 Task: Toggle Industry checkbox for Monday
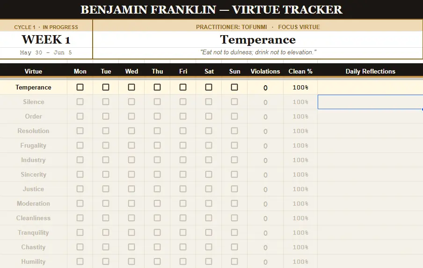pos(80,160)
